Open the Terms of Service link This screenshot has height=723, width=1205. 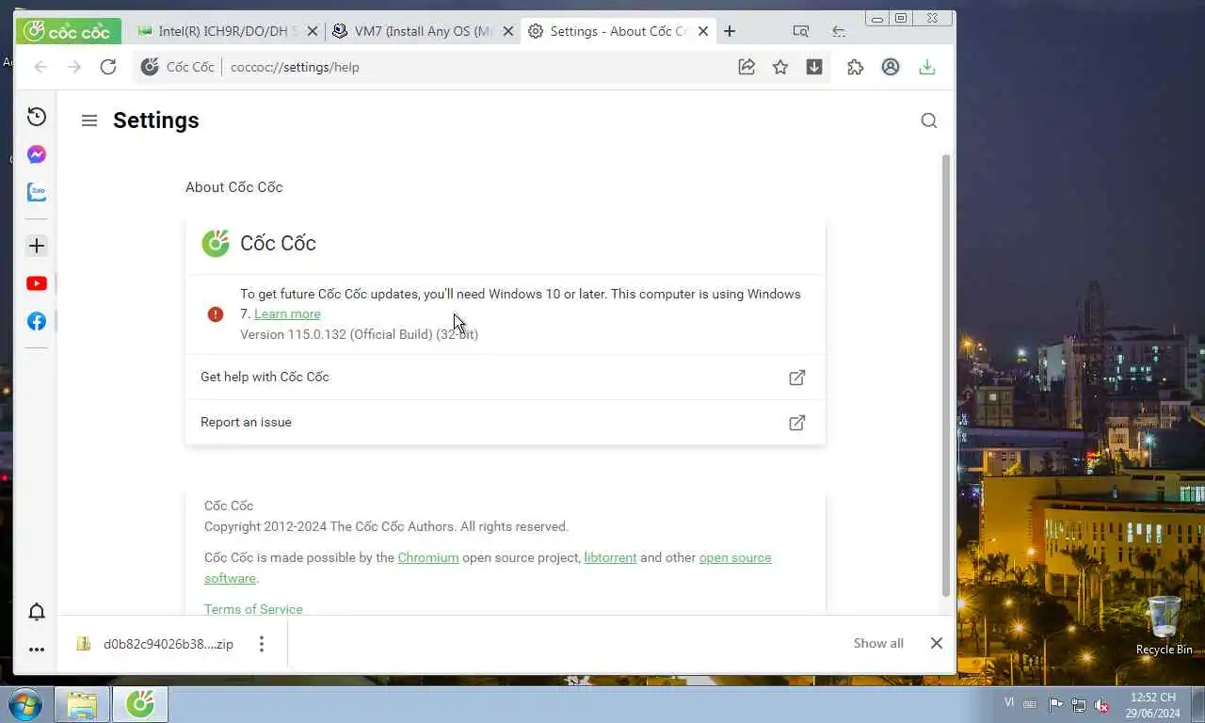pos(253,609)
